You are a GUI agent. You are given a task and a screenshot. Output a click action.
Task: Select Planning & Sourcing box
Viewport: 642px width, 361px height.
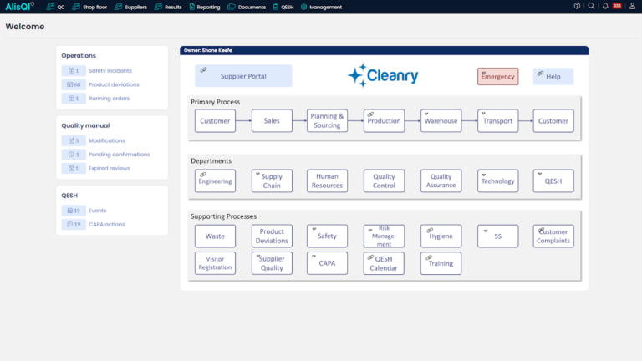coord(327,120)
